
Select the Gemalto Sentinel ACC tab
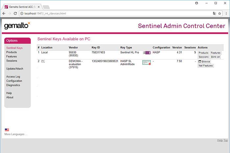[x=22, y=7]
